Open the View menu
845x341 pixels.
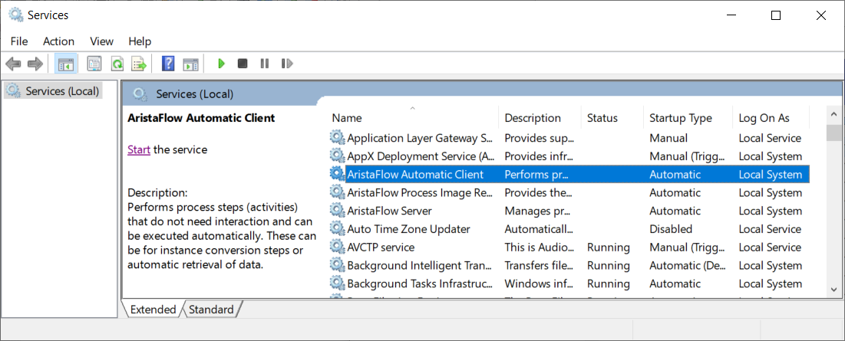click(x=102, y=41)
